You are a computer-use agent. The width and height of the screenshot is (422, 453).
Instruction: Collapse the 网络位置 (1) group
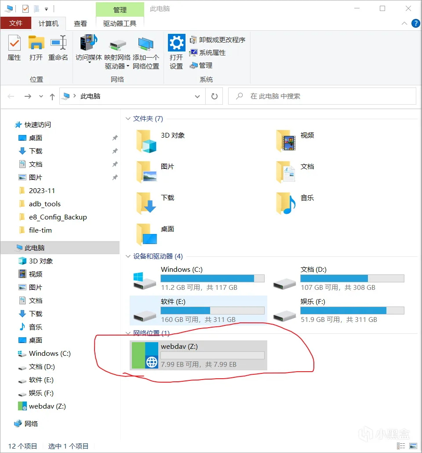[128, 333]
